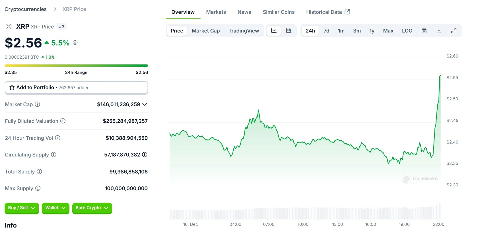
Task: Open the Historical Data tab
Action: point(328,12)
